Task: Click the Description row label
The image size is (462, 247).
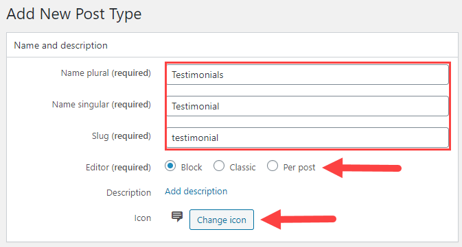Action: coord(129,193)
